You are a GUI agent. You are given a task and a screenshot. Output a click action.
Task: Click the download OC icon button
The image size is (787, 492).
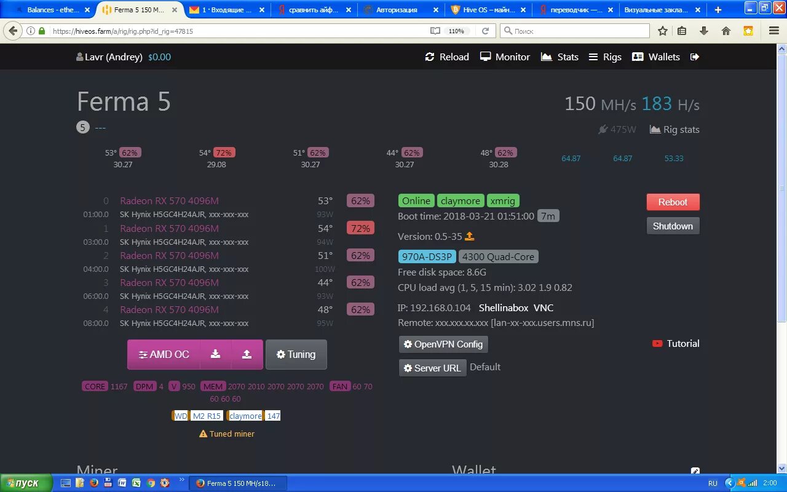pyautogui.click(x=215, y=354)
